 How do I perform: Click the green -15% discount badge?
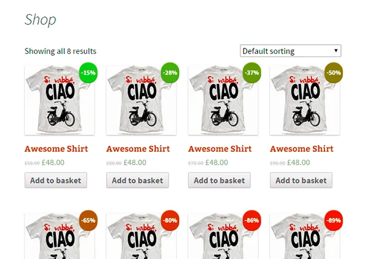[88, 73]
